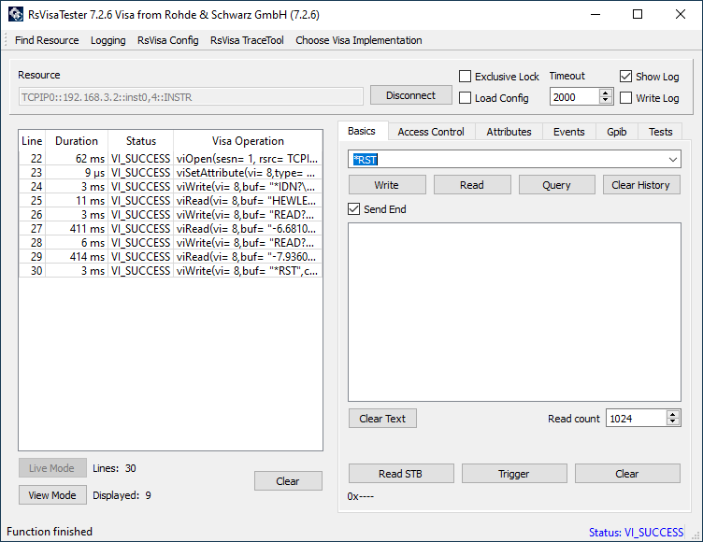703x542 pixels.
Task: Select log line 30 *RST viWrite row
Action: [170, 271]
